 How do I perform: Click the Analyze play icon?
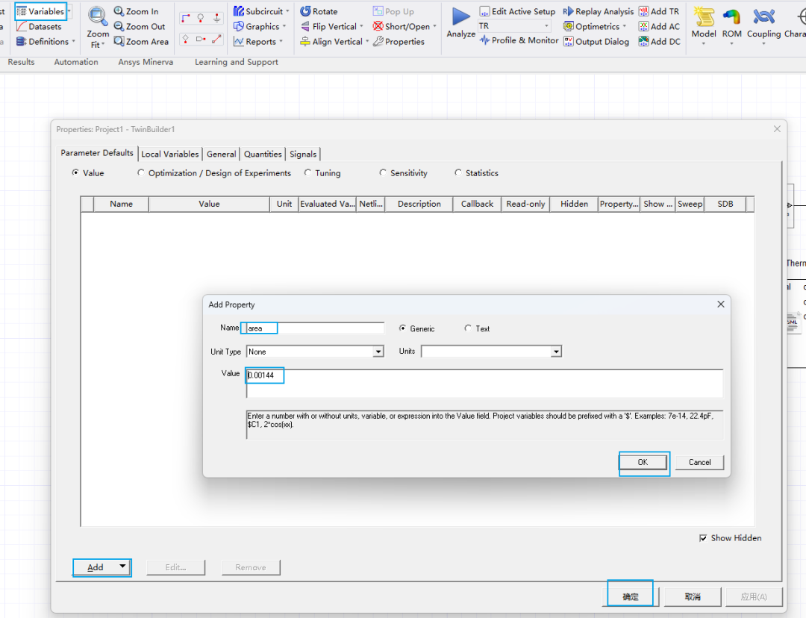pos(461,18)
